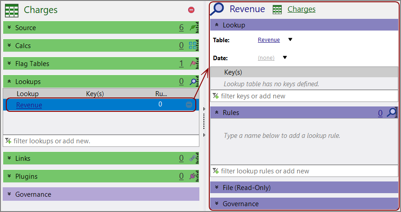The image size is (401, 212).
Task: Click the grid icon in Calcs header
Action: [x=193, y=46]
